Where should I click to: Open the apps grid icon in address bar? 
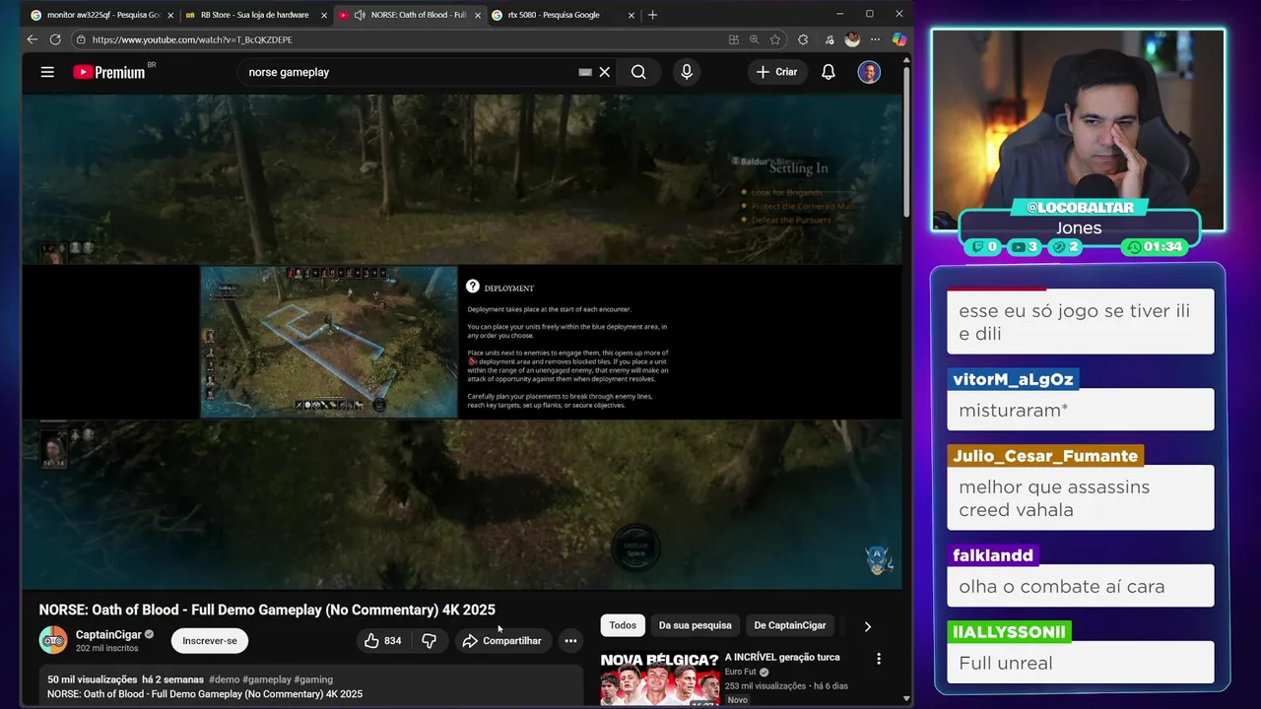click(x=733, y=39)
